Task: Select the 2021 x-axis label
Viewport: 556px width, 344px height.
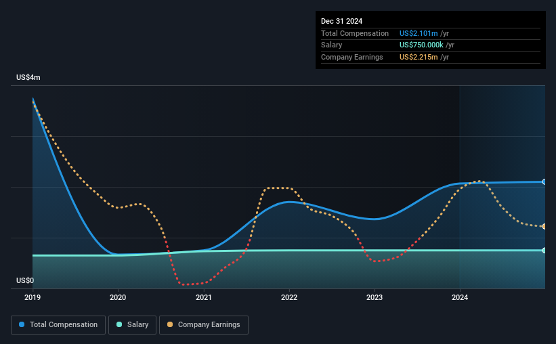Action: point(204,297)
